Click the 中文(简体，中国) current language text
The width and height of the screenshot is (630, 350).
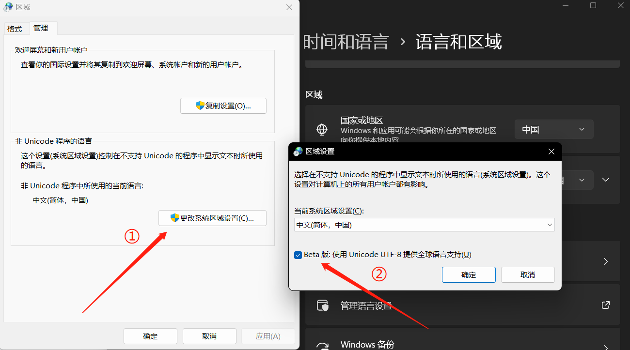point(60,200)
